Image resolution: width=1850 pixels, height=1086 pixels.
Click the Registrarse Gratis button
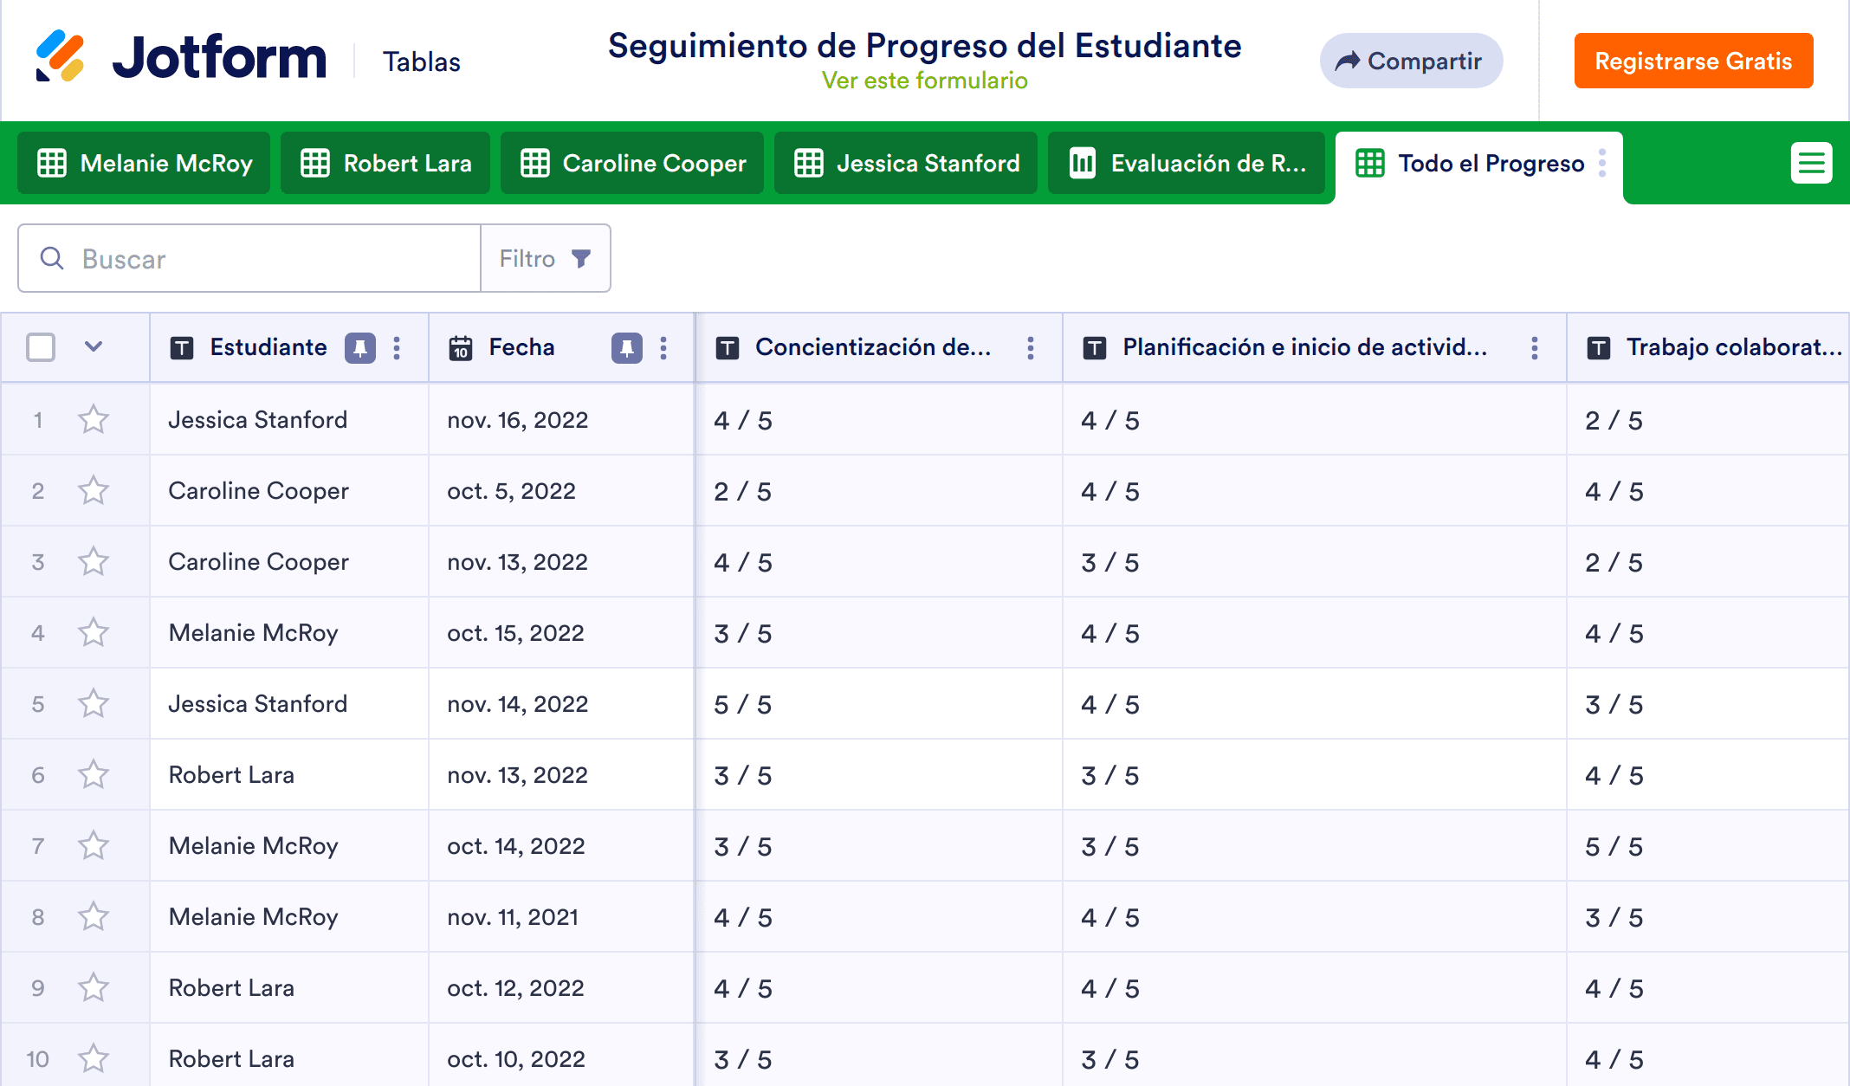click(1693, 61)
